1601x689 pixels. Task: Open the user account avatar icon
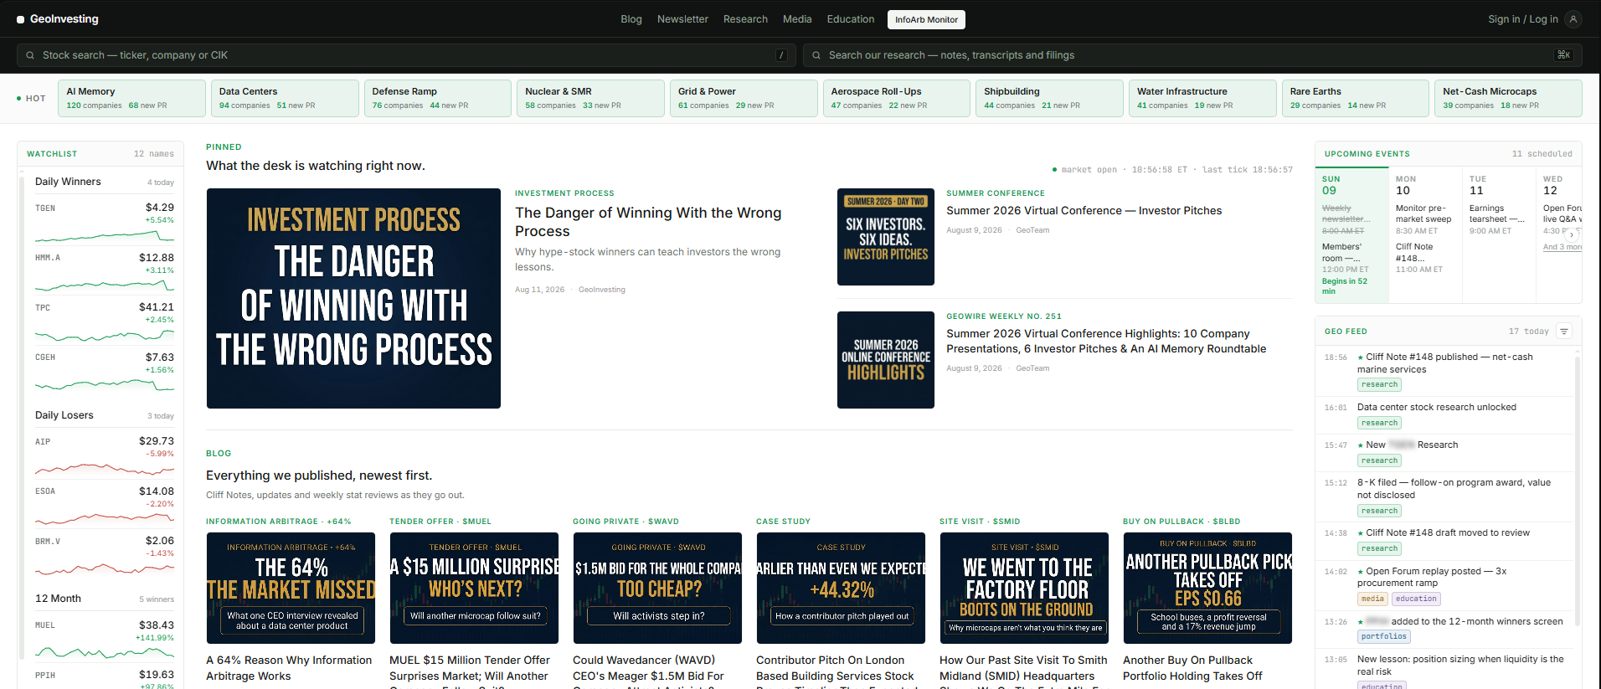(x=1573, y=19)
